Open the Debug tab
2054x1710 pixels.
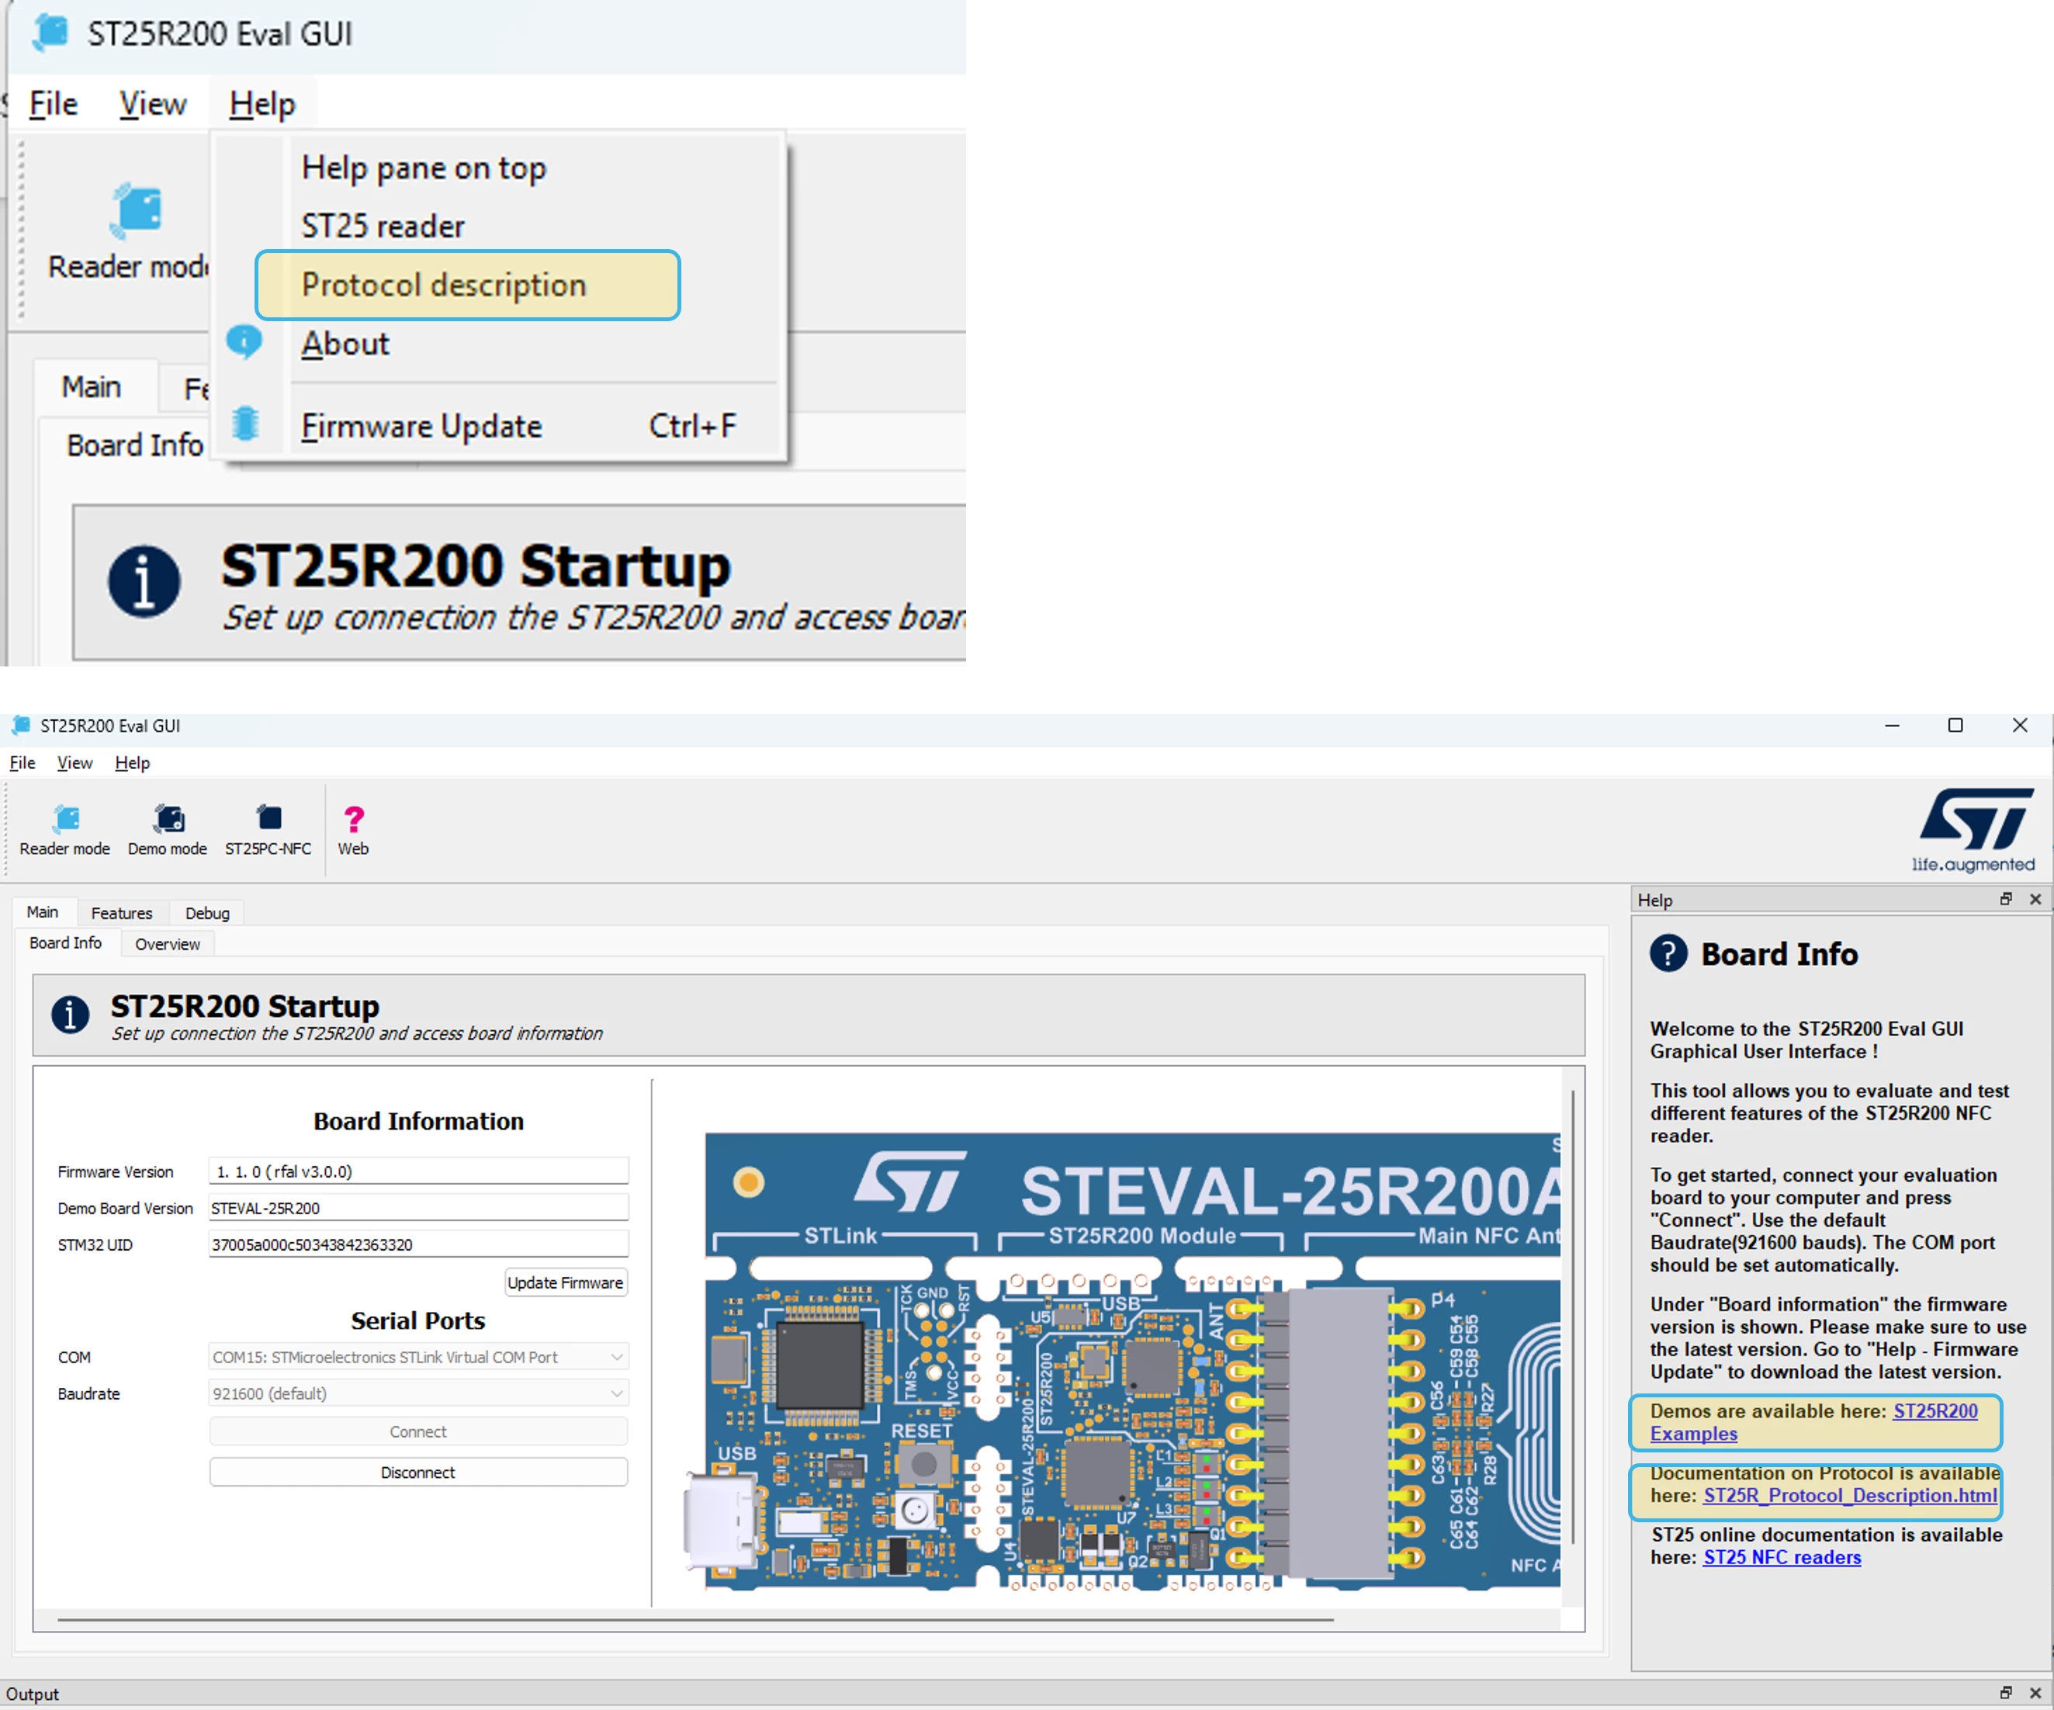(207, 913)
